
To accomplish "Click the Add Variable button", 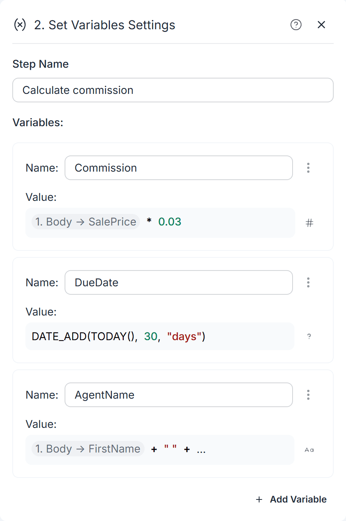I will 291,499.
